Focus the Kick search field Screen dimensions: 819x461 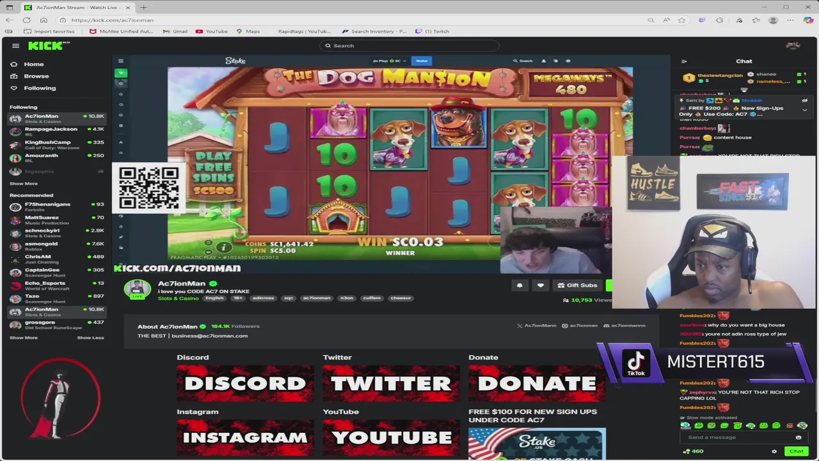click(409, 45)
